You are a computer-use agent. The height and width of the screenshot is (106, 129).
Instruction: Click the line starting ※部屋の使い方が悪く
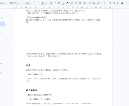[63, 54]
